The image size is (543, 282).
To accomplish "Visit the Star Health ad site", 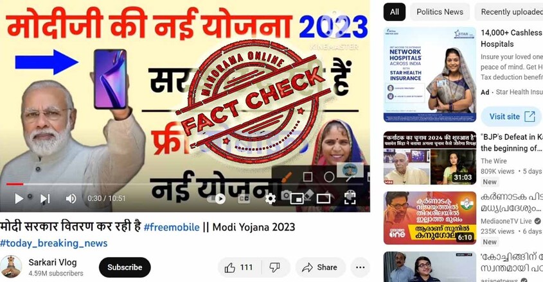I will [512, 117].
